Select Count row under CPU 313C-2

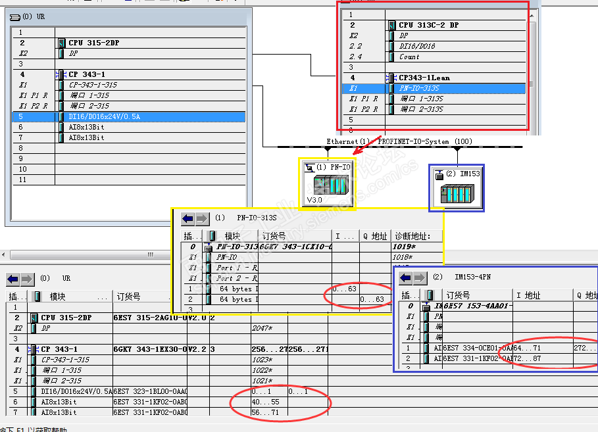point(434,57)
